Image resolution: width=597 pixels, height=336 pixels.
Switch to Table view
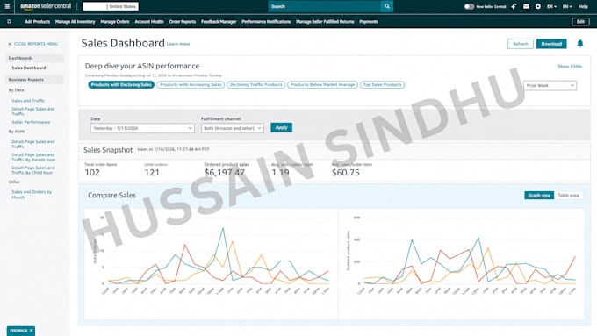click(x=568, y=196)
